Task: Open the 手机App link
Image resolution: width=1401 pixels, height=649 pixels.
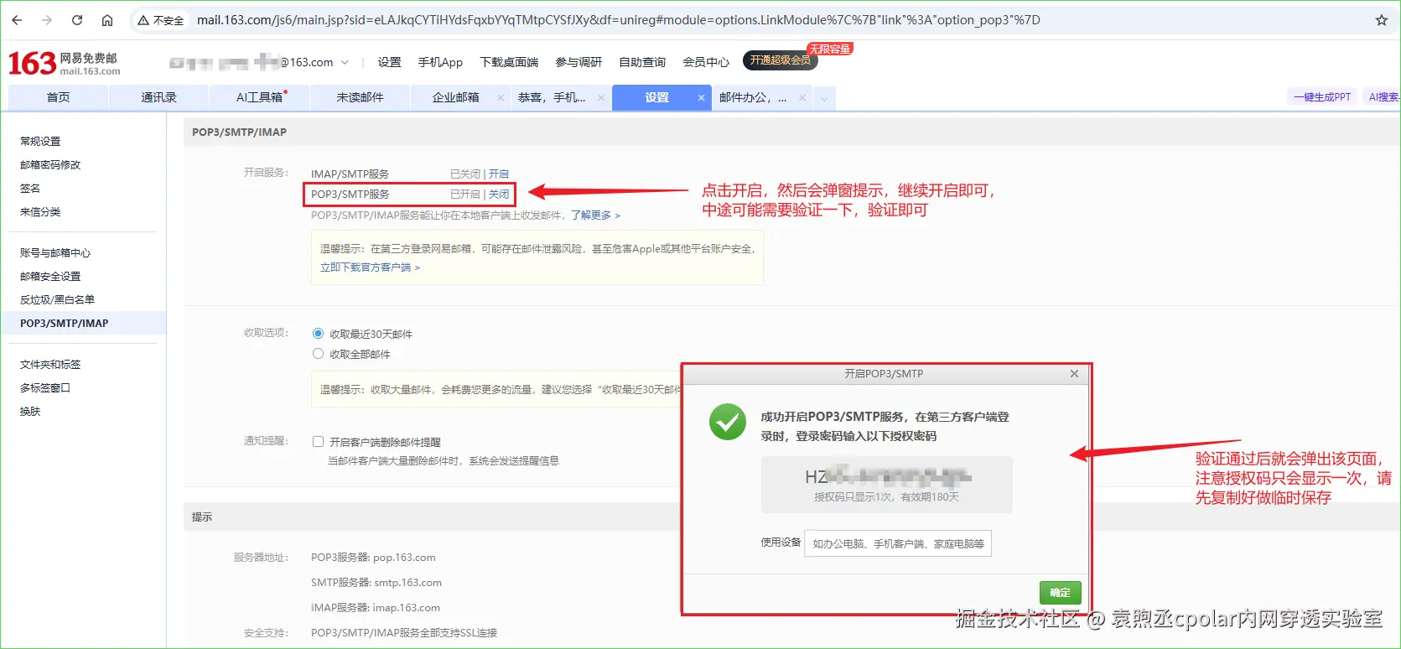Action: click(440, 62)
